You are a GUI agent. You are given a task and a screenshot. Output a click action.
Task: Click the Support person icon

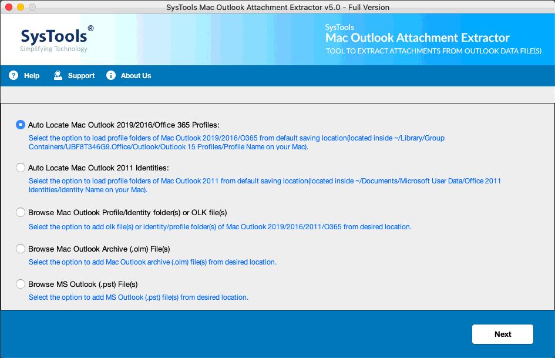pos(58,75)
